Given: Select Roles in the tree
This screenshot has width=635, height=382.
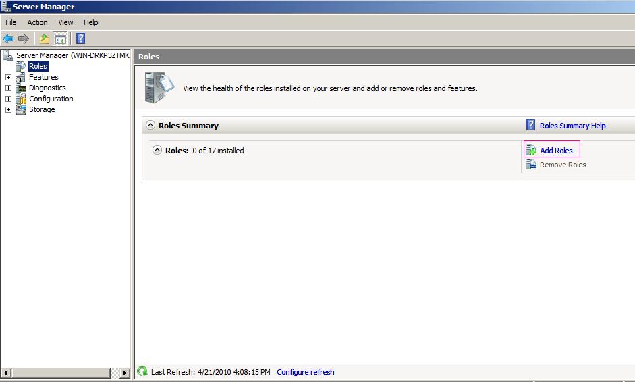Looking at the screenshot, I should click(x=38, y=66).
